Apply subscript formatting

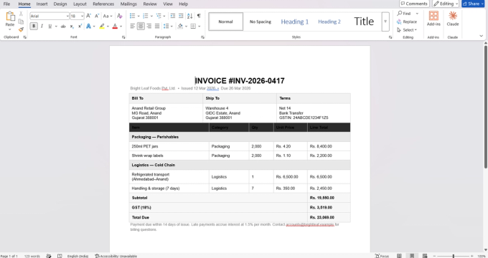(72, 27)
